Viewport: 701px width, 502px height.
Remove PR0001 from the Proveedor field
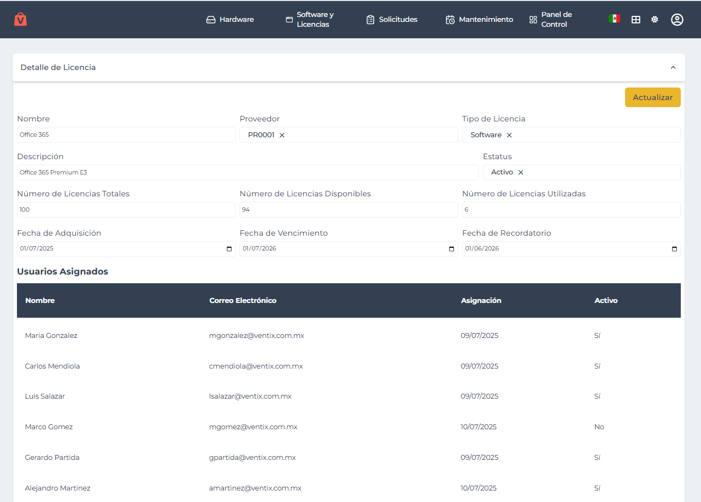[x=282, y=135]
